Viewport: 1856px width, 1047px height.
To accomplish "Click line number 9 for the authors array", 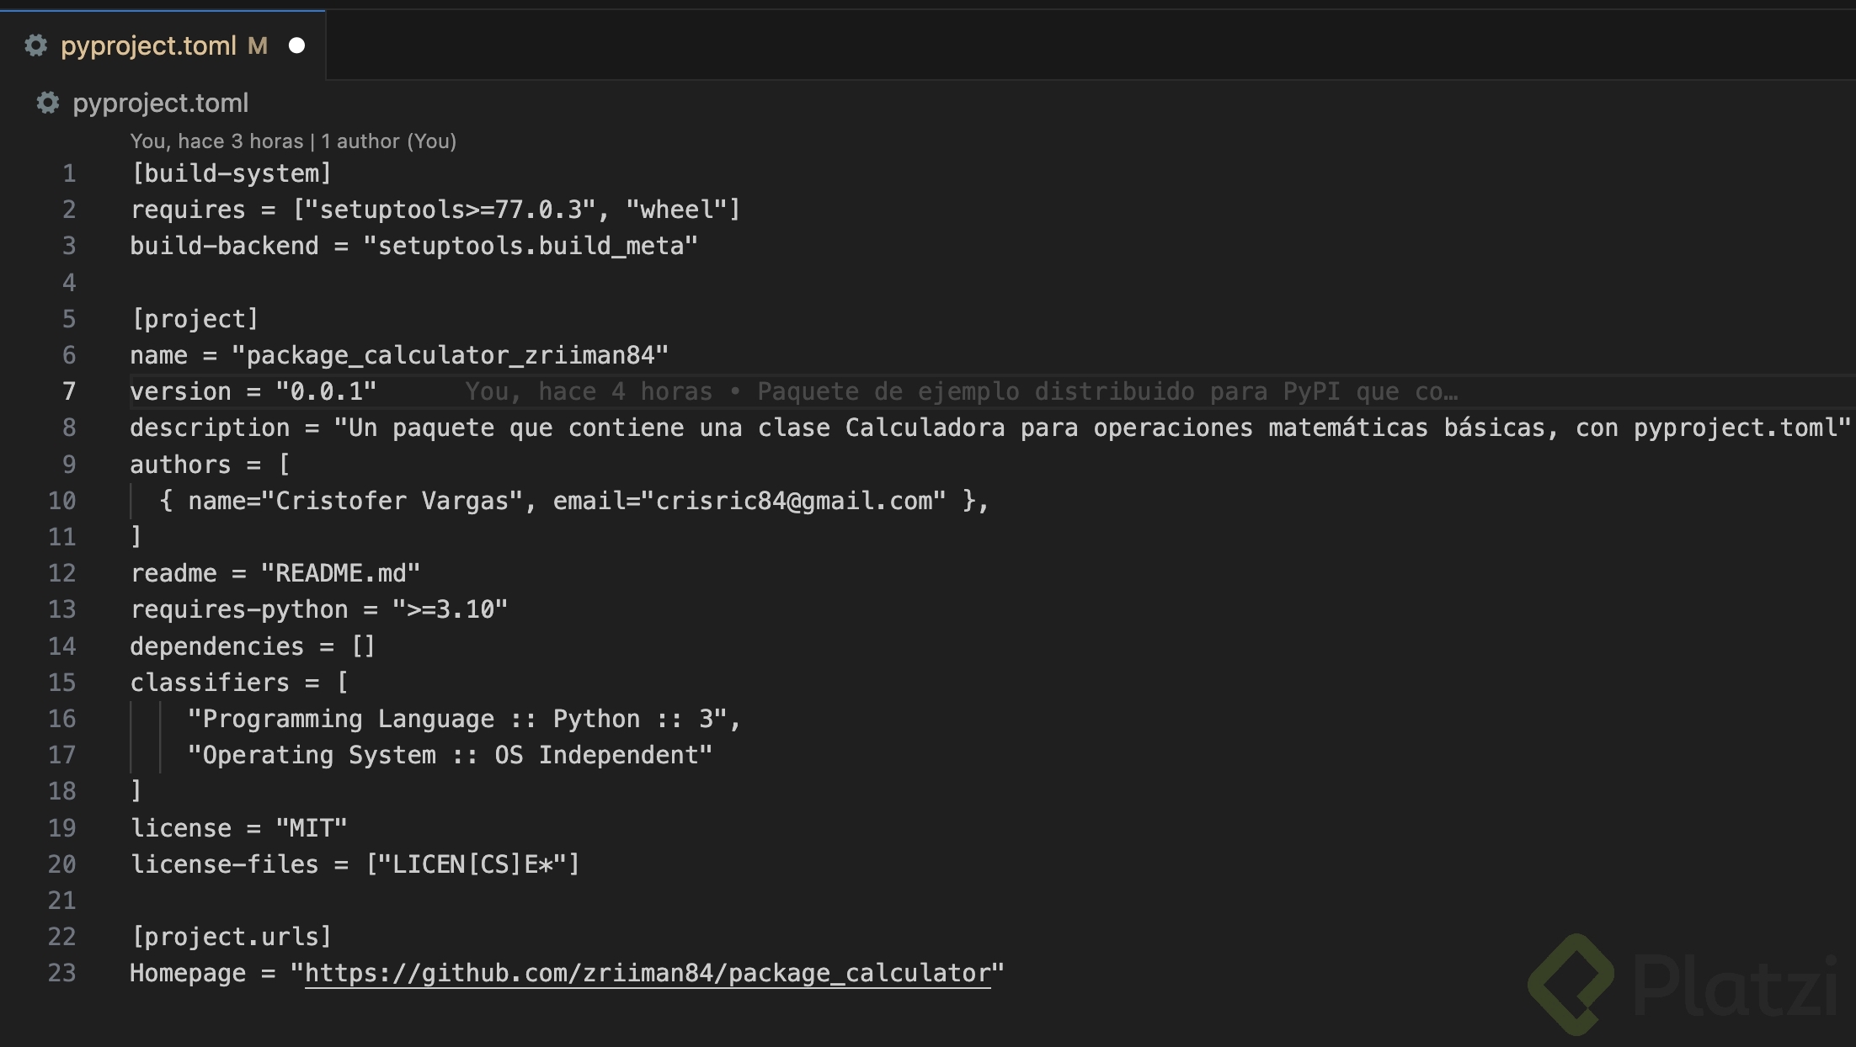I will point(69,465).
